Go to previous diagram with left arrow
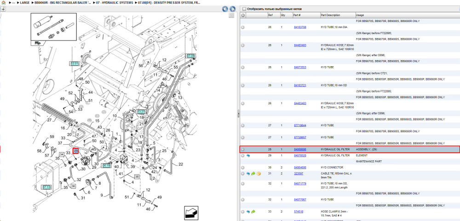Image resolution: width=460 pixels, height=221 pixels. 225,9
